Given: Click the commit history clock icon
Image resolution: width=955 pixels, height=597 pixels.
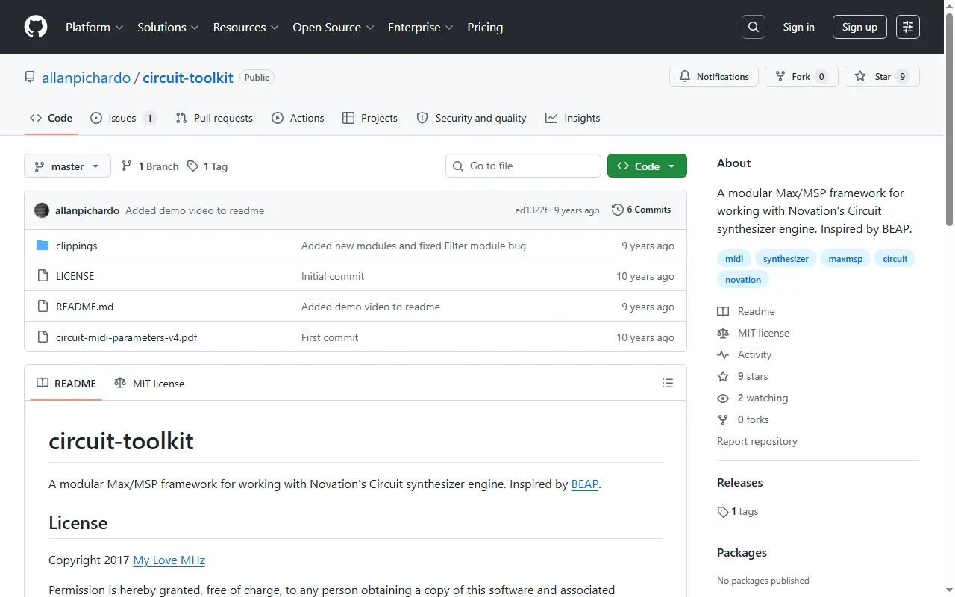Looking at the screenshot, I should [618, 210].
